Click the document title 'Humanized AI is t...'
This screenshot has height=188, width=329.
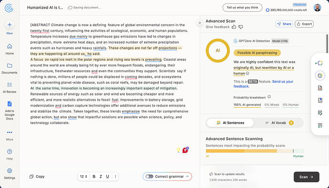pyautogui.click(x=45, y=8)
